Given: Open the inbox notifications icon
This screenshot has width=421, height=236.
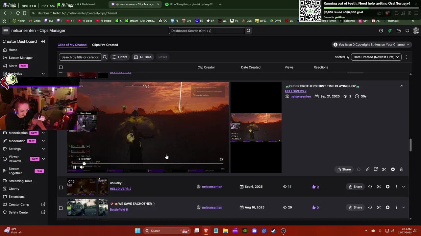Looking at the screenshot, I should pyautogui.click(x=398, y=30).
